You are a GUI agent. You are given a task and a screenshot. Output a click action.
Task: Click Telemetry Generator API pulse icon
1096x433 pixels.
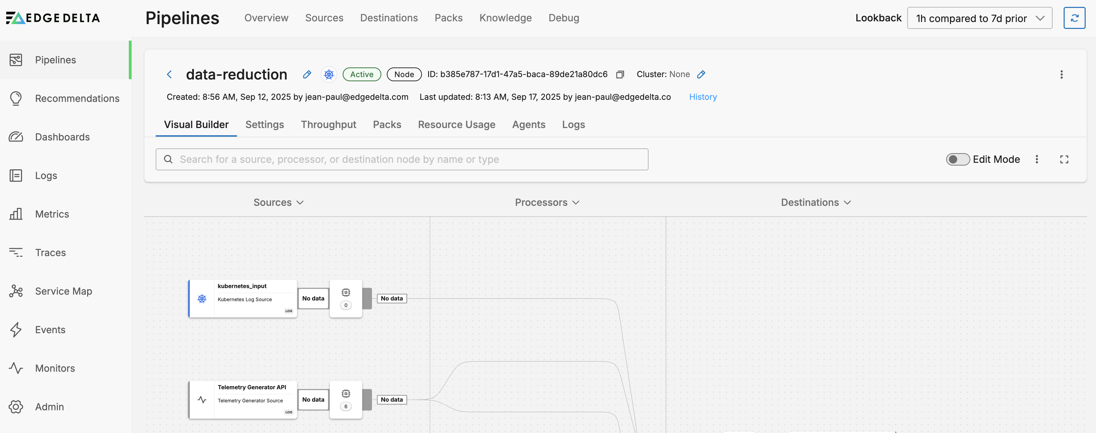pos(202,400)
